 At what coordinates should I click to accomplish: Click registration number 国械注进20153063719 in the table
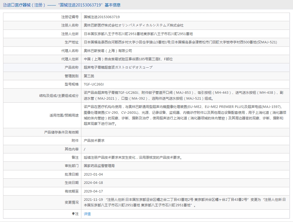[x=102, y=17]
